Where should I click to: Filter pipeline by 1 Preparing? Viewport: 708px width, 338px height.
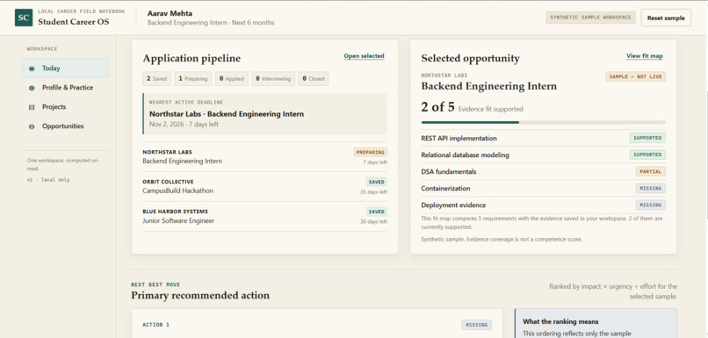point(193,78)
